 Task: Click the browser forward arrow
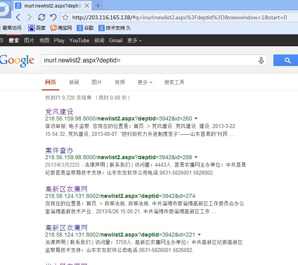coord(29,17)
